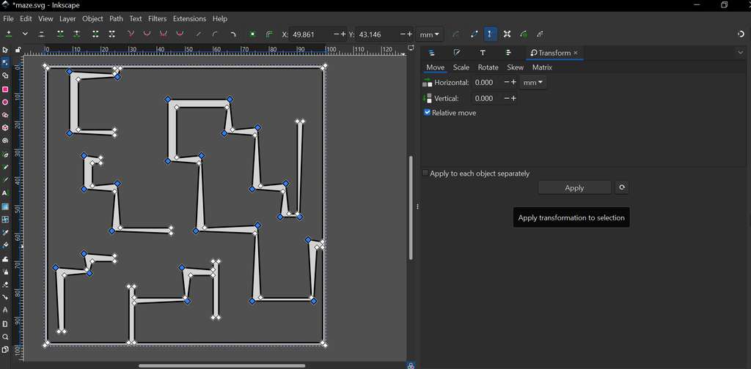Open the Horizontal mm units dropdown

533,82
